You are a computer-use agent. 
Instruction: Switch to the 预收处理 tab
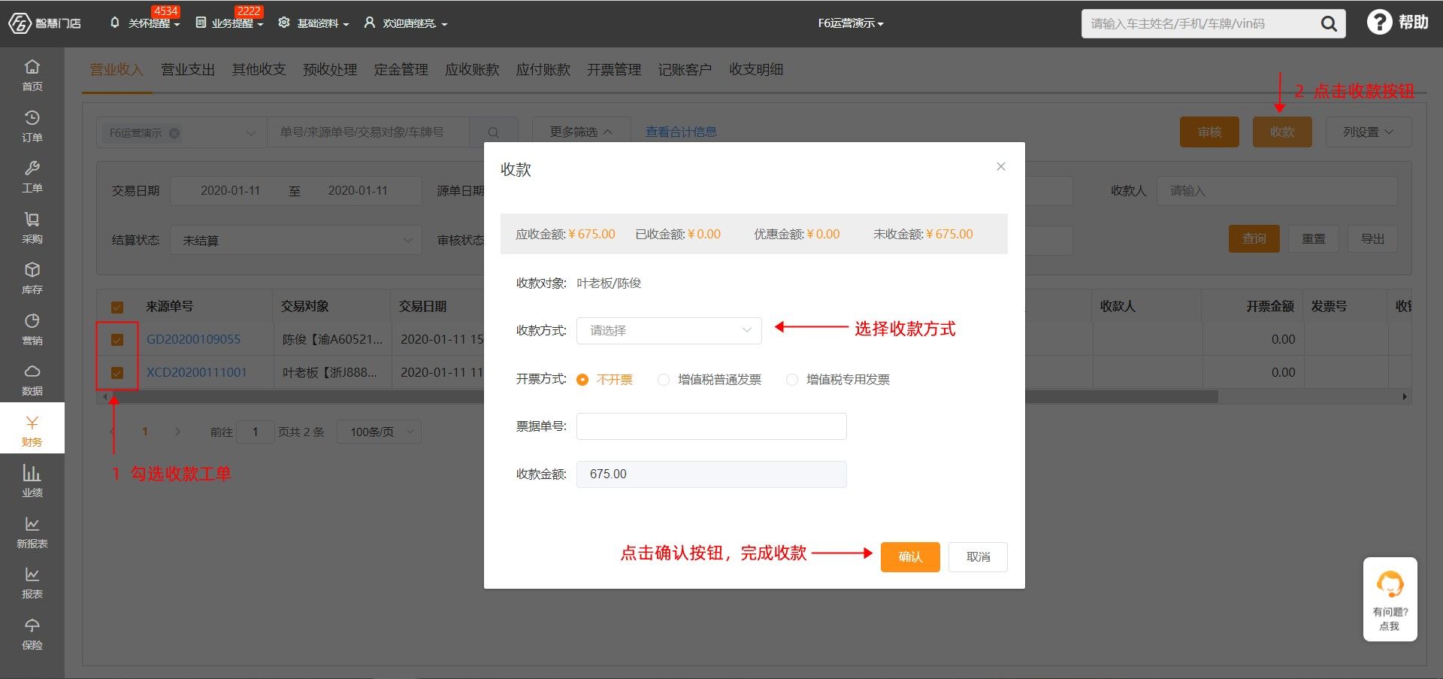click(x=330, y=69)
